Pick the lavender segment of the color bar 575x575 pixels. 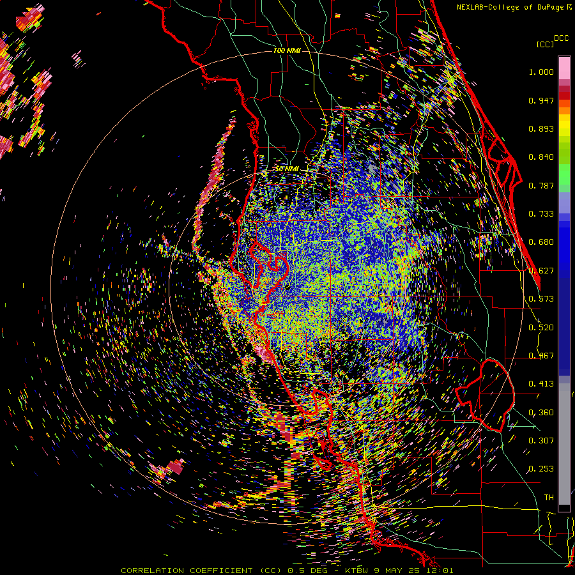pos(564,203)
